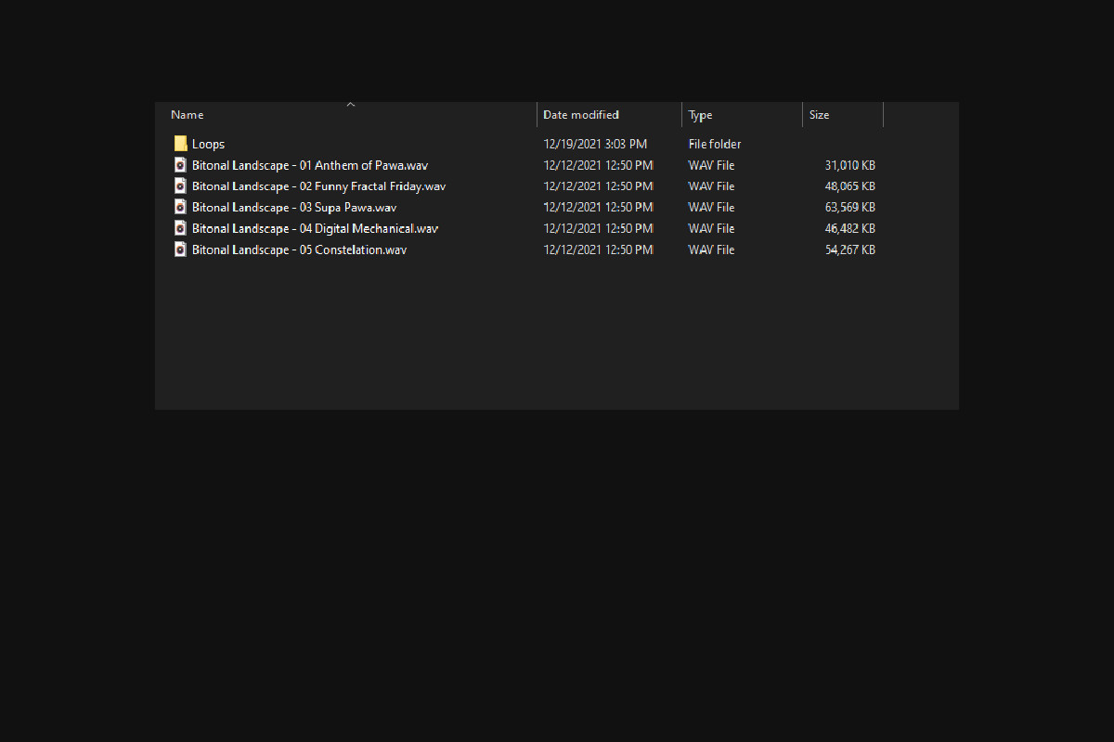Image resolution: width=1114 pixels, height=742 pixels.
Task: Select the 05 Constelation.wav filename
Action: point(299,249)
